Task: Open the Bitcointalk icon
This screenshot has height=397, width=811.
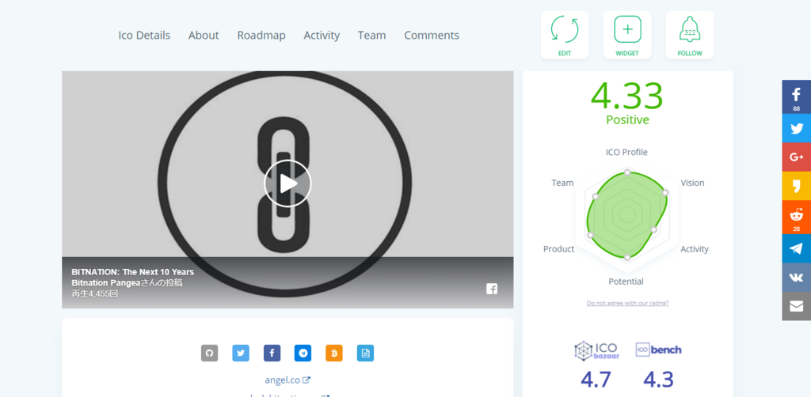Action: [334, 354]
